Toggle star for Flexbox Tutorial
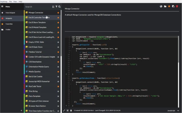This screenshot has height=113, width=182. click(58, 52)
